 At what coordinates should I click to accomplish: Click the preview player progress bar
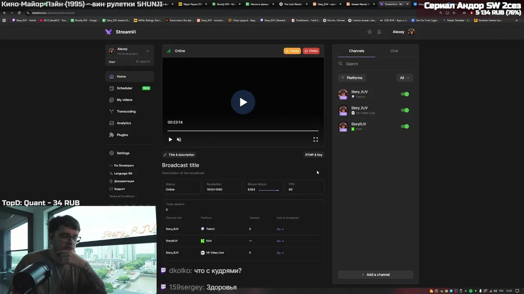(243, 131)
